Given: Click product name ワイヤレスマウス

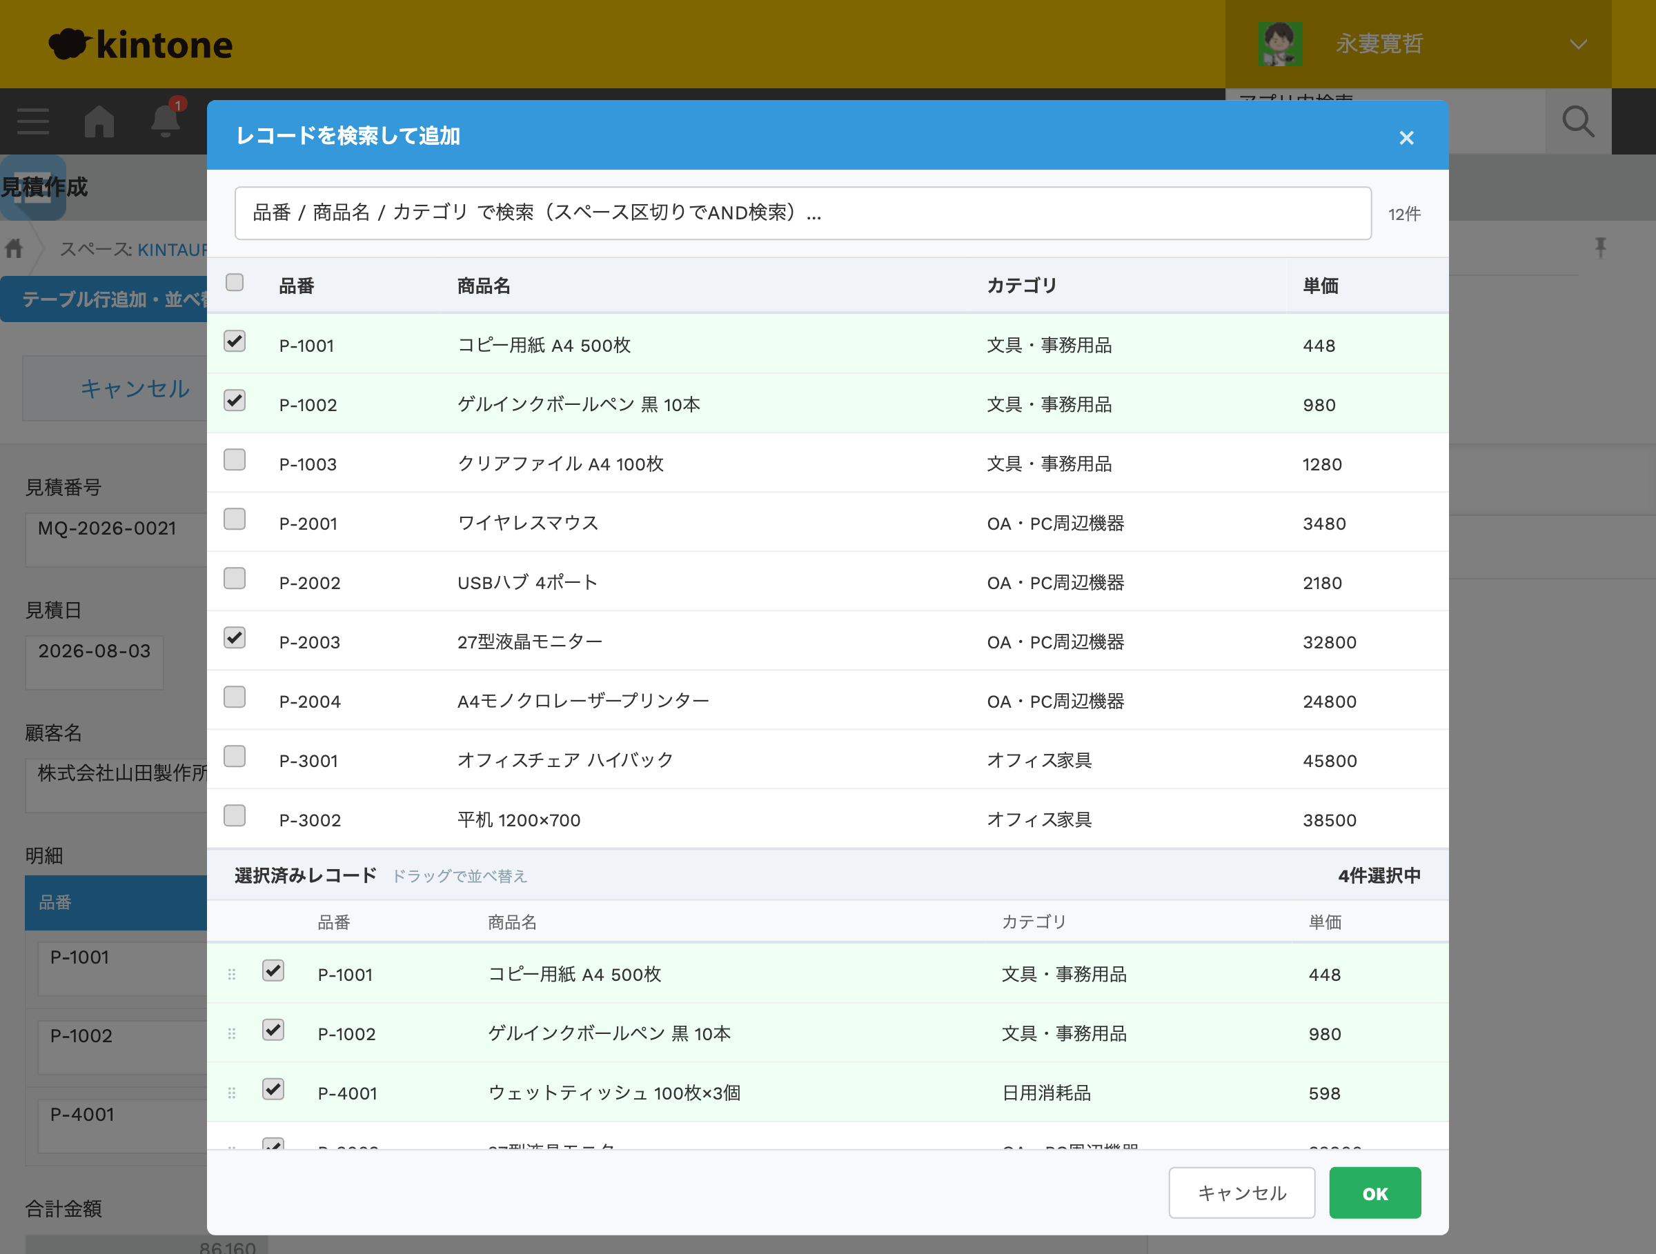Looking at the screenshot, I should click(x=528, y=523).
